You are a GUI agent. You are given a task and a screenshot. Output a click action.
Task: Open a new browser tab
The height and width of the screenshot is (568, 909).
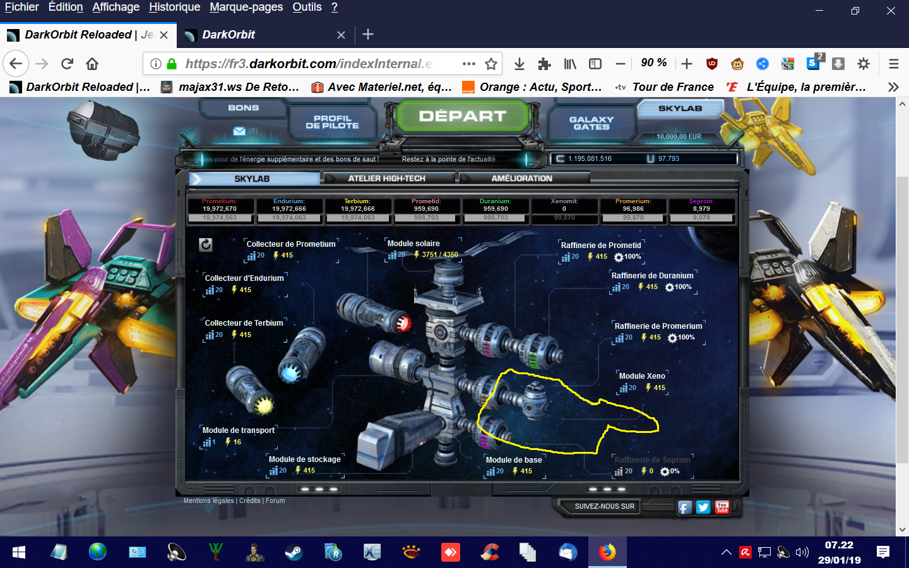(368, 35)
